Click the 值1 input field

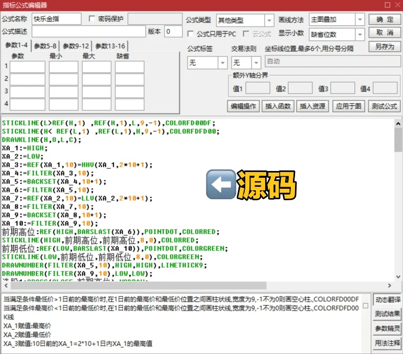pos(258,88)
